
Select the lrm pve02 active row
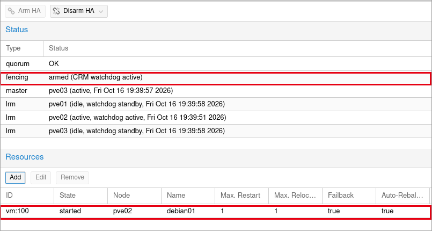216,118
